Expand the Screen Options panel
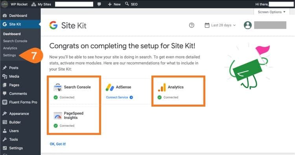Screen dimensions: 295x155 [x=272, y=12]
